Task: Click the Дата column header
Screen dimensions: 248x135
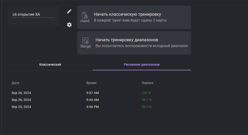Action: tap(15, 83)
